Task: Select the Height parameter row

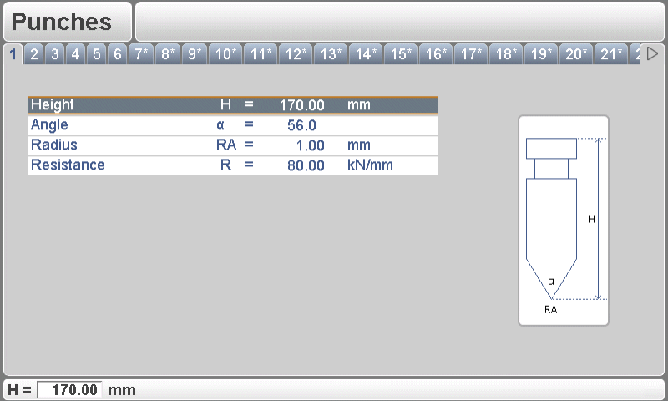Action: 232,105
